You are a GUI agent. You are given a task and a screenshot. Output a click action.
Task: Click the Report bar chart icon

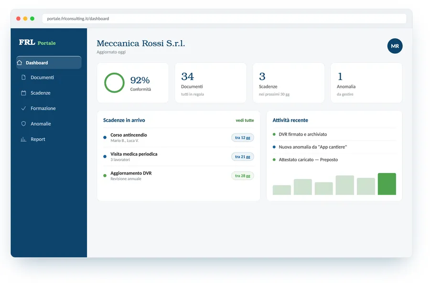pos(23,139)
